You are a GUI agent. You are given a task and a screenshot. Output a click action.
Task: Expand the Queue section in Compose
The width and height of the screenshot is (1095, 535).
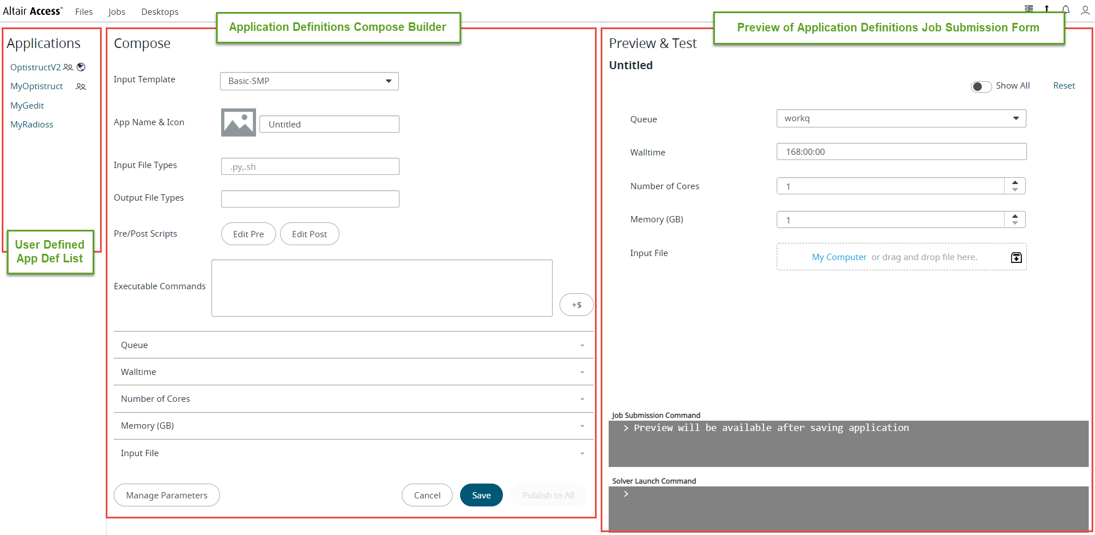[x=353, y=345]
